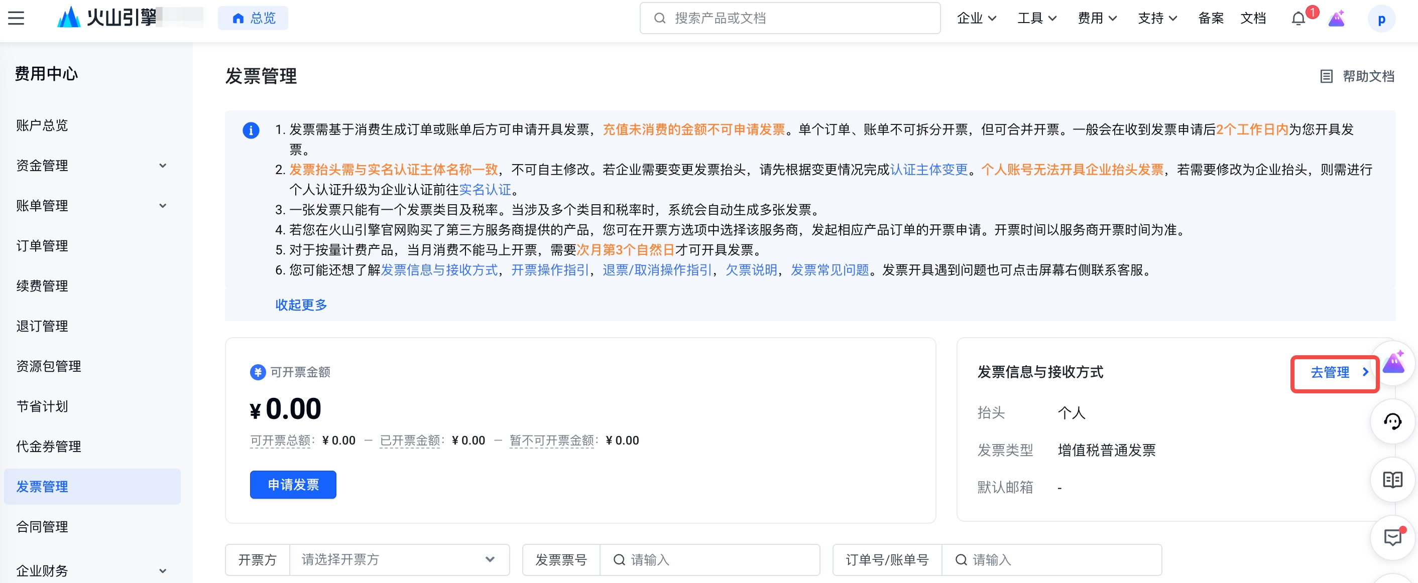Focus the 发票票号 input field
1418x583 pixels.
coord(709,560)
